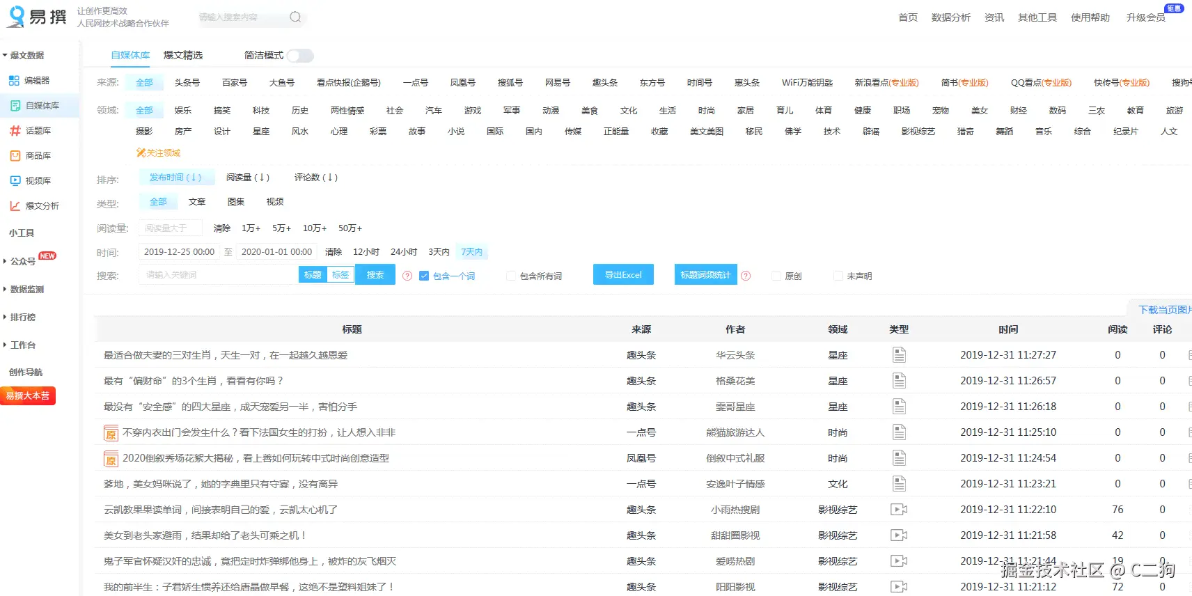Viewport: 1192px width, 596px height.
Task: Switch to 爆文精选 tab
Action: point(183,56)
